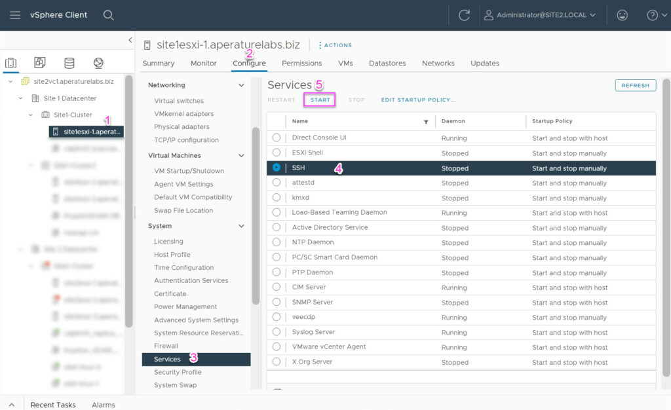The image size is (671, 410).
Task: Select the NTP Daemon radio button
Action: tap(277, 242)
